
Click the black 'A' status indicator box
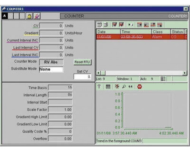(5, 16)
